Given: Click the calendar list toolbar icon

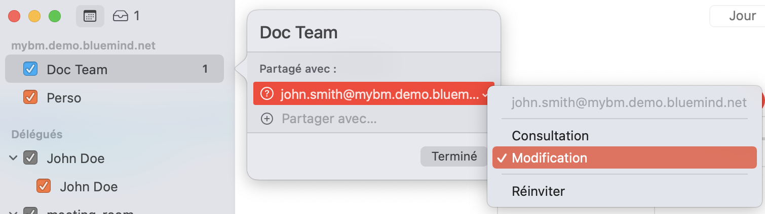Looking at the screenshot, I should coord(90,16).
